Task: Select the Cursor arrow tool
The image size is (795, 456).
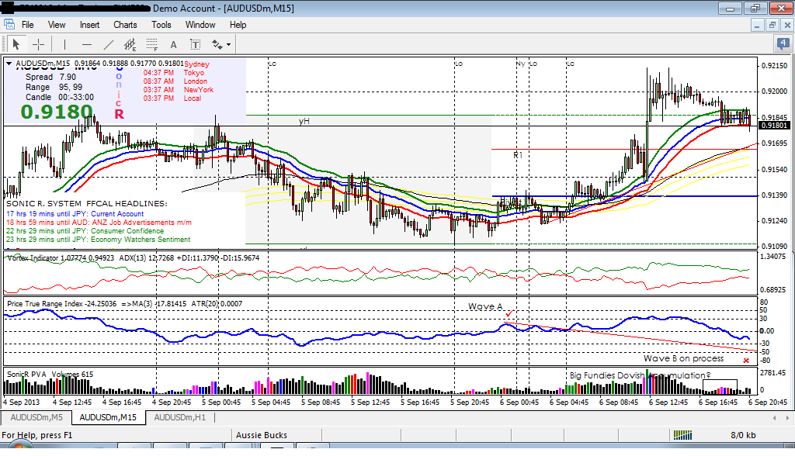Action: point(16,44)
